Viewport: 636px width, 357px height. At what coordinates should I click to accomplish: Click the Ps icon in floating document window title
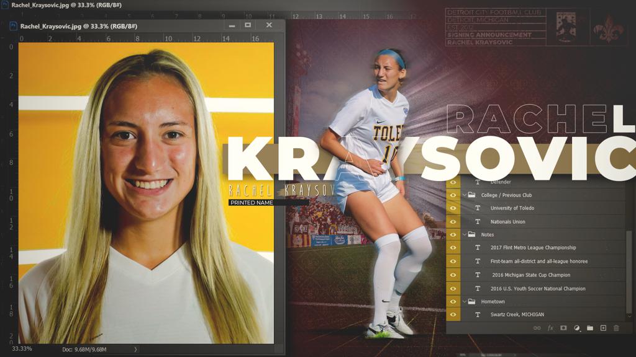13,26
